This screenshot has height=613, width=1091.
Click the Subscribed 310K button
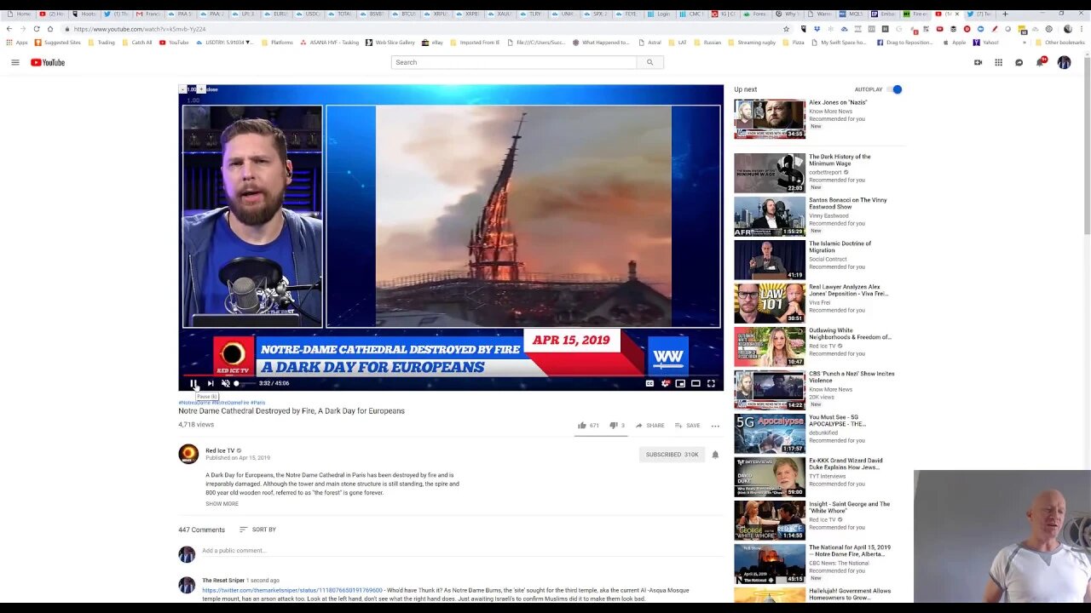tap(672, 455)
